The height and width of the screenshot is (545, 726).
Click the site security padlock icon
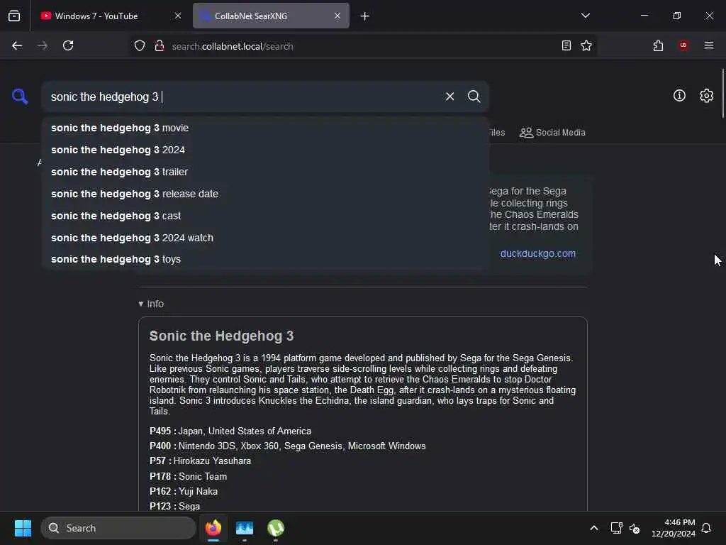coord(160,45)
